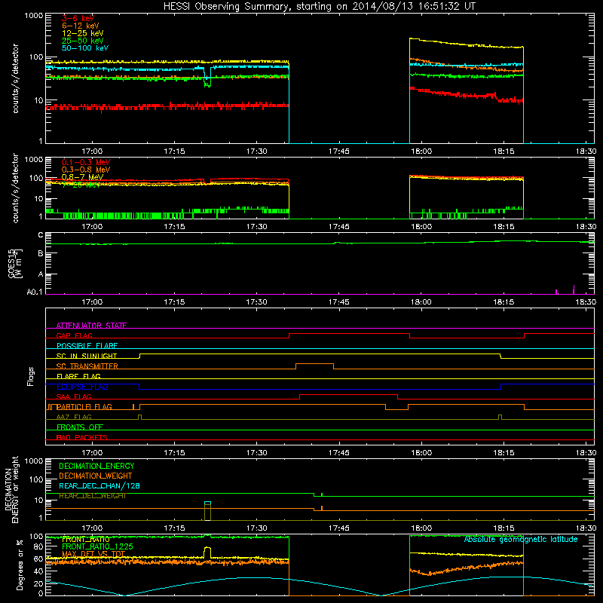This screenshot has height=603, width=603.
Task: Select the cyan 50-100 keV legend label
Action: coord(84,48)
